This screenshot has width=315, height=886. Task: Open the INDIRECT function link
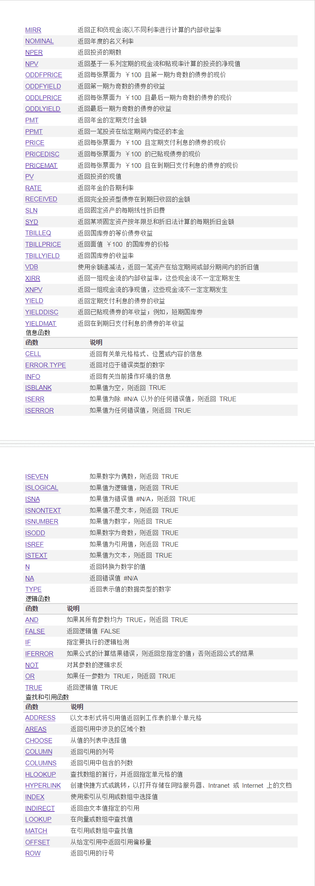point(40,808)
